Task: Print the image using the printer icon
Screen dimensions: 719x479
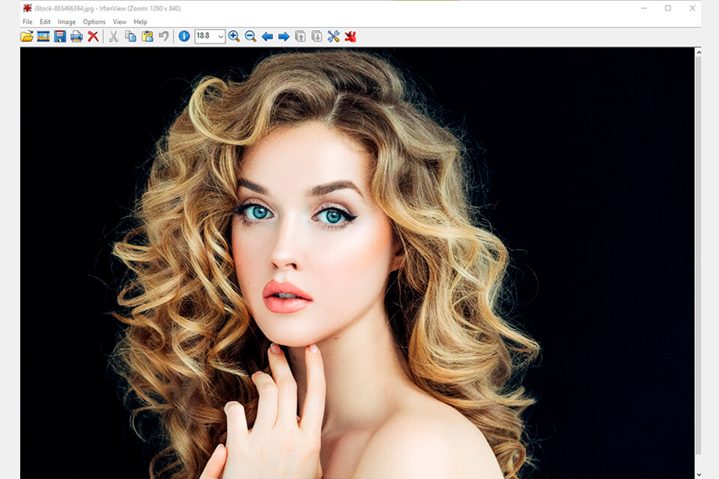Action: [76, 35]
